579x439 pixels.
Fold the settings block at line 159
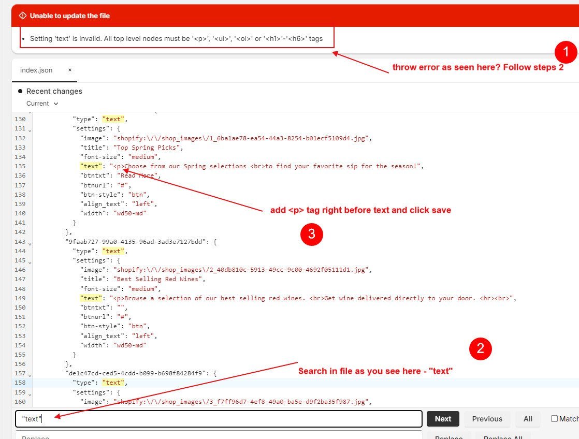30,393
